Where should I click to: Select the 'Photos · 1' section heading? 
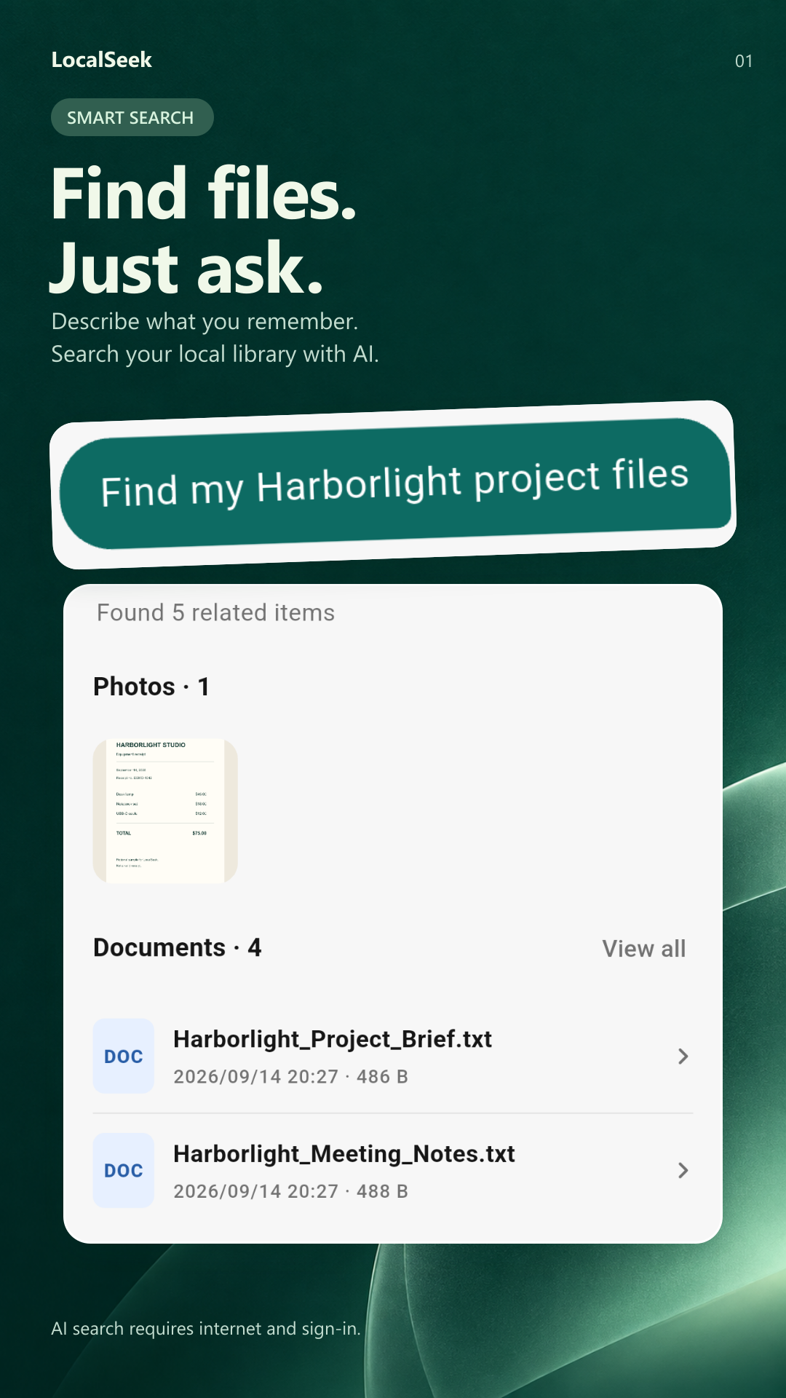(x=151, y=686)
